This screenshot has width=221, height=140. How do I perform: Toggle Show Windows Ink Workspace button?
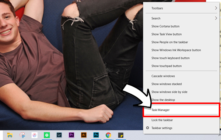click(x=181, y=50)
